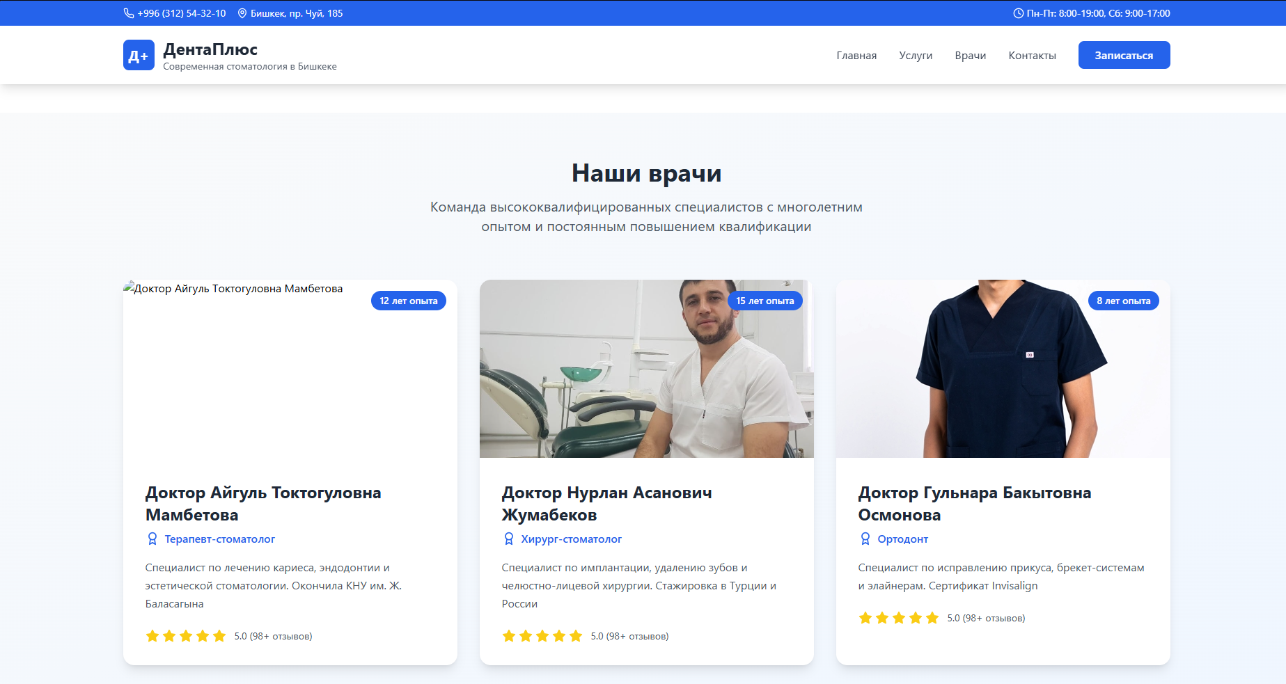The height and width of the screenshot is (684, 1286).
Task: Click the description mentioning Сертификат Invisalign
Action: pyautogui.click(x=1001, y=577)
